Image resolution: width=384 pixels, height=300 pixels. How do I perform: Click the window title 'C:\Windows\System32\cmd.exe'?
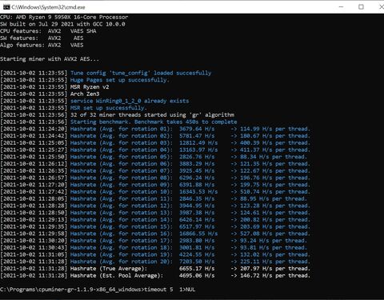(x=48, y=7)
